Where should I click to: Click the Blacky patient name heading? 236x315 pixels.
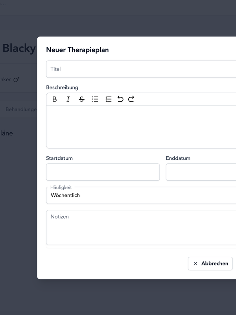coord(19,48)
